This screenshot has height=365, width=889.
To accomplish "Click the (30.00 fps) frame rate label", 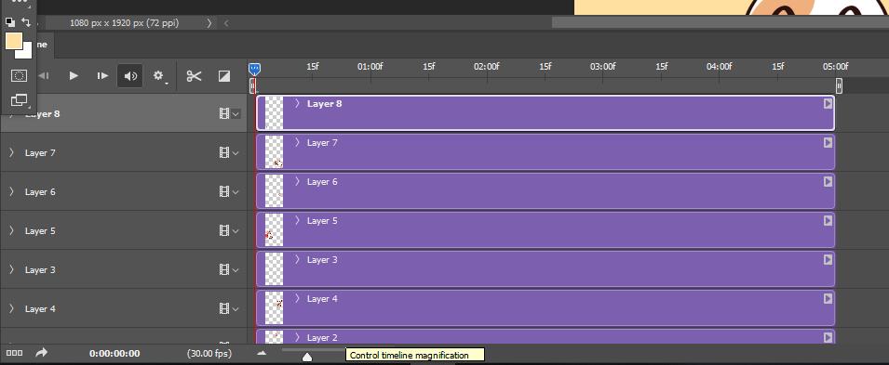I will pyautogui.click(x=209, y=354).
